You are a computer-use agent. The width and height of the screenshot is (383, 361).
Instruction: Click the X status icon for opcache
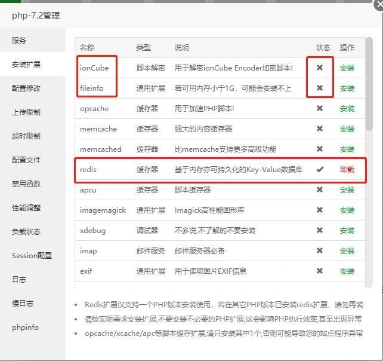[x=320, y=108]
